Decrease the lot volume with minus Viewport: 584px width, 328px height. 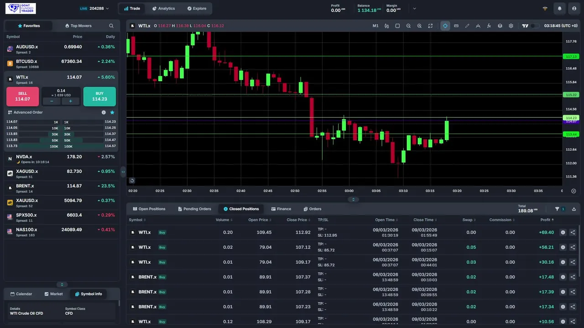(x=52, y=102)
